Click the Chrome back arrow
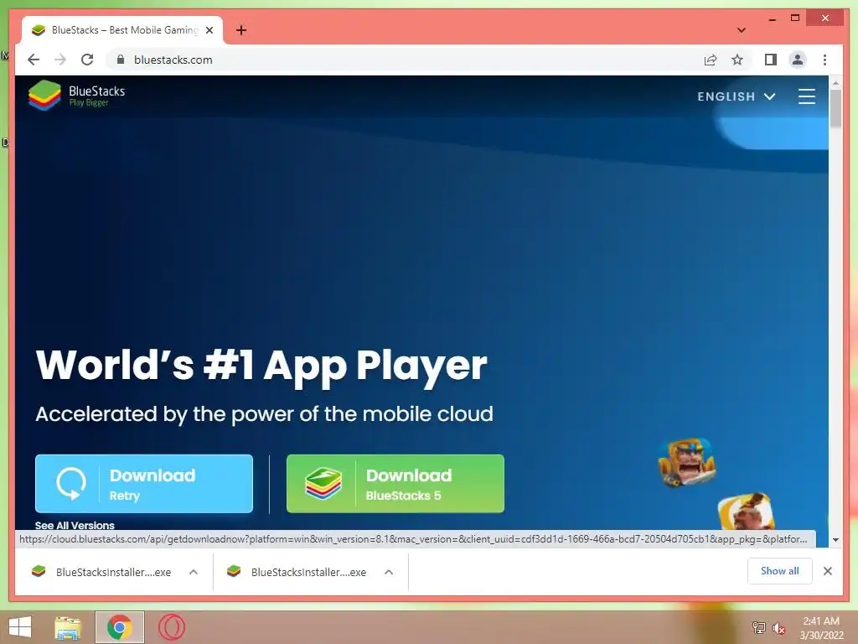The height and width of the screenshot is (644, 858). pyautogui.click(x=34, y=60)
